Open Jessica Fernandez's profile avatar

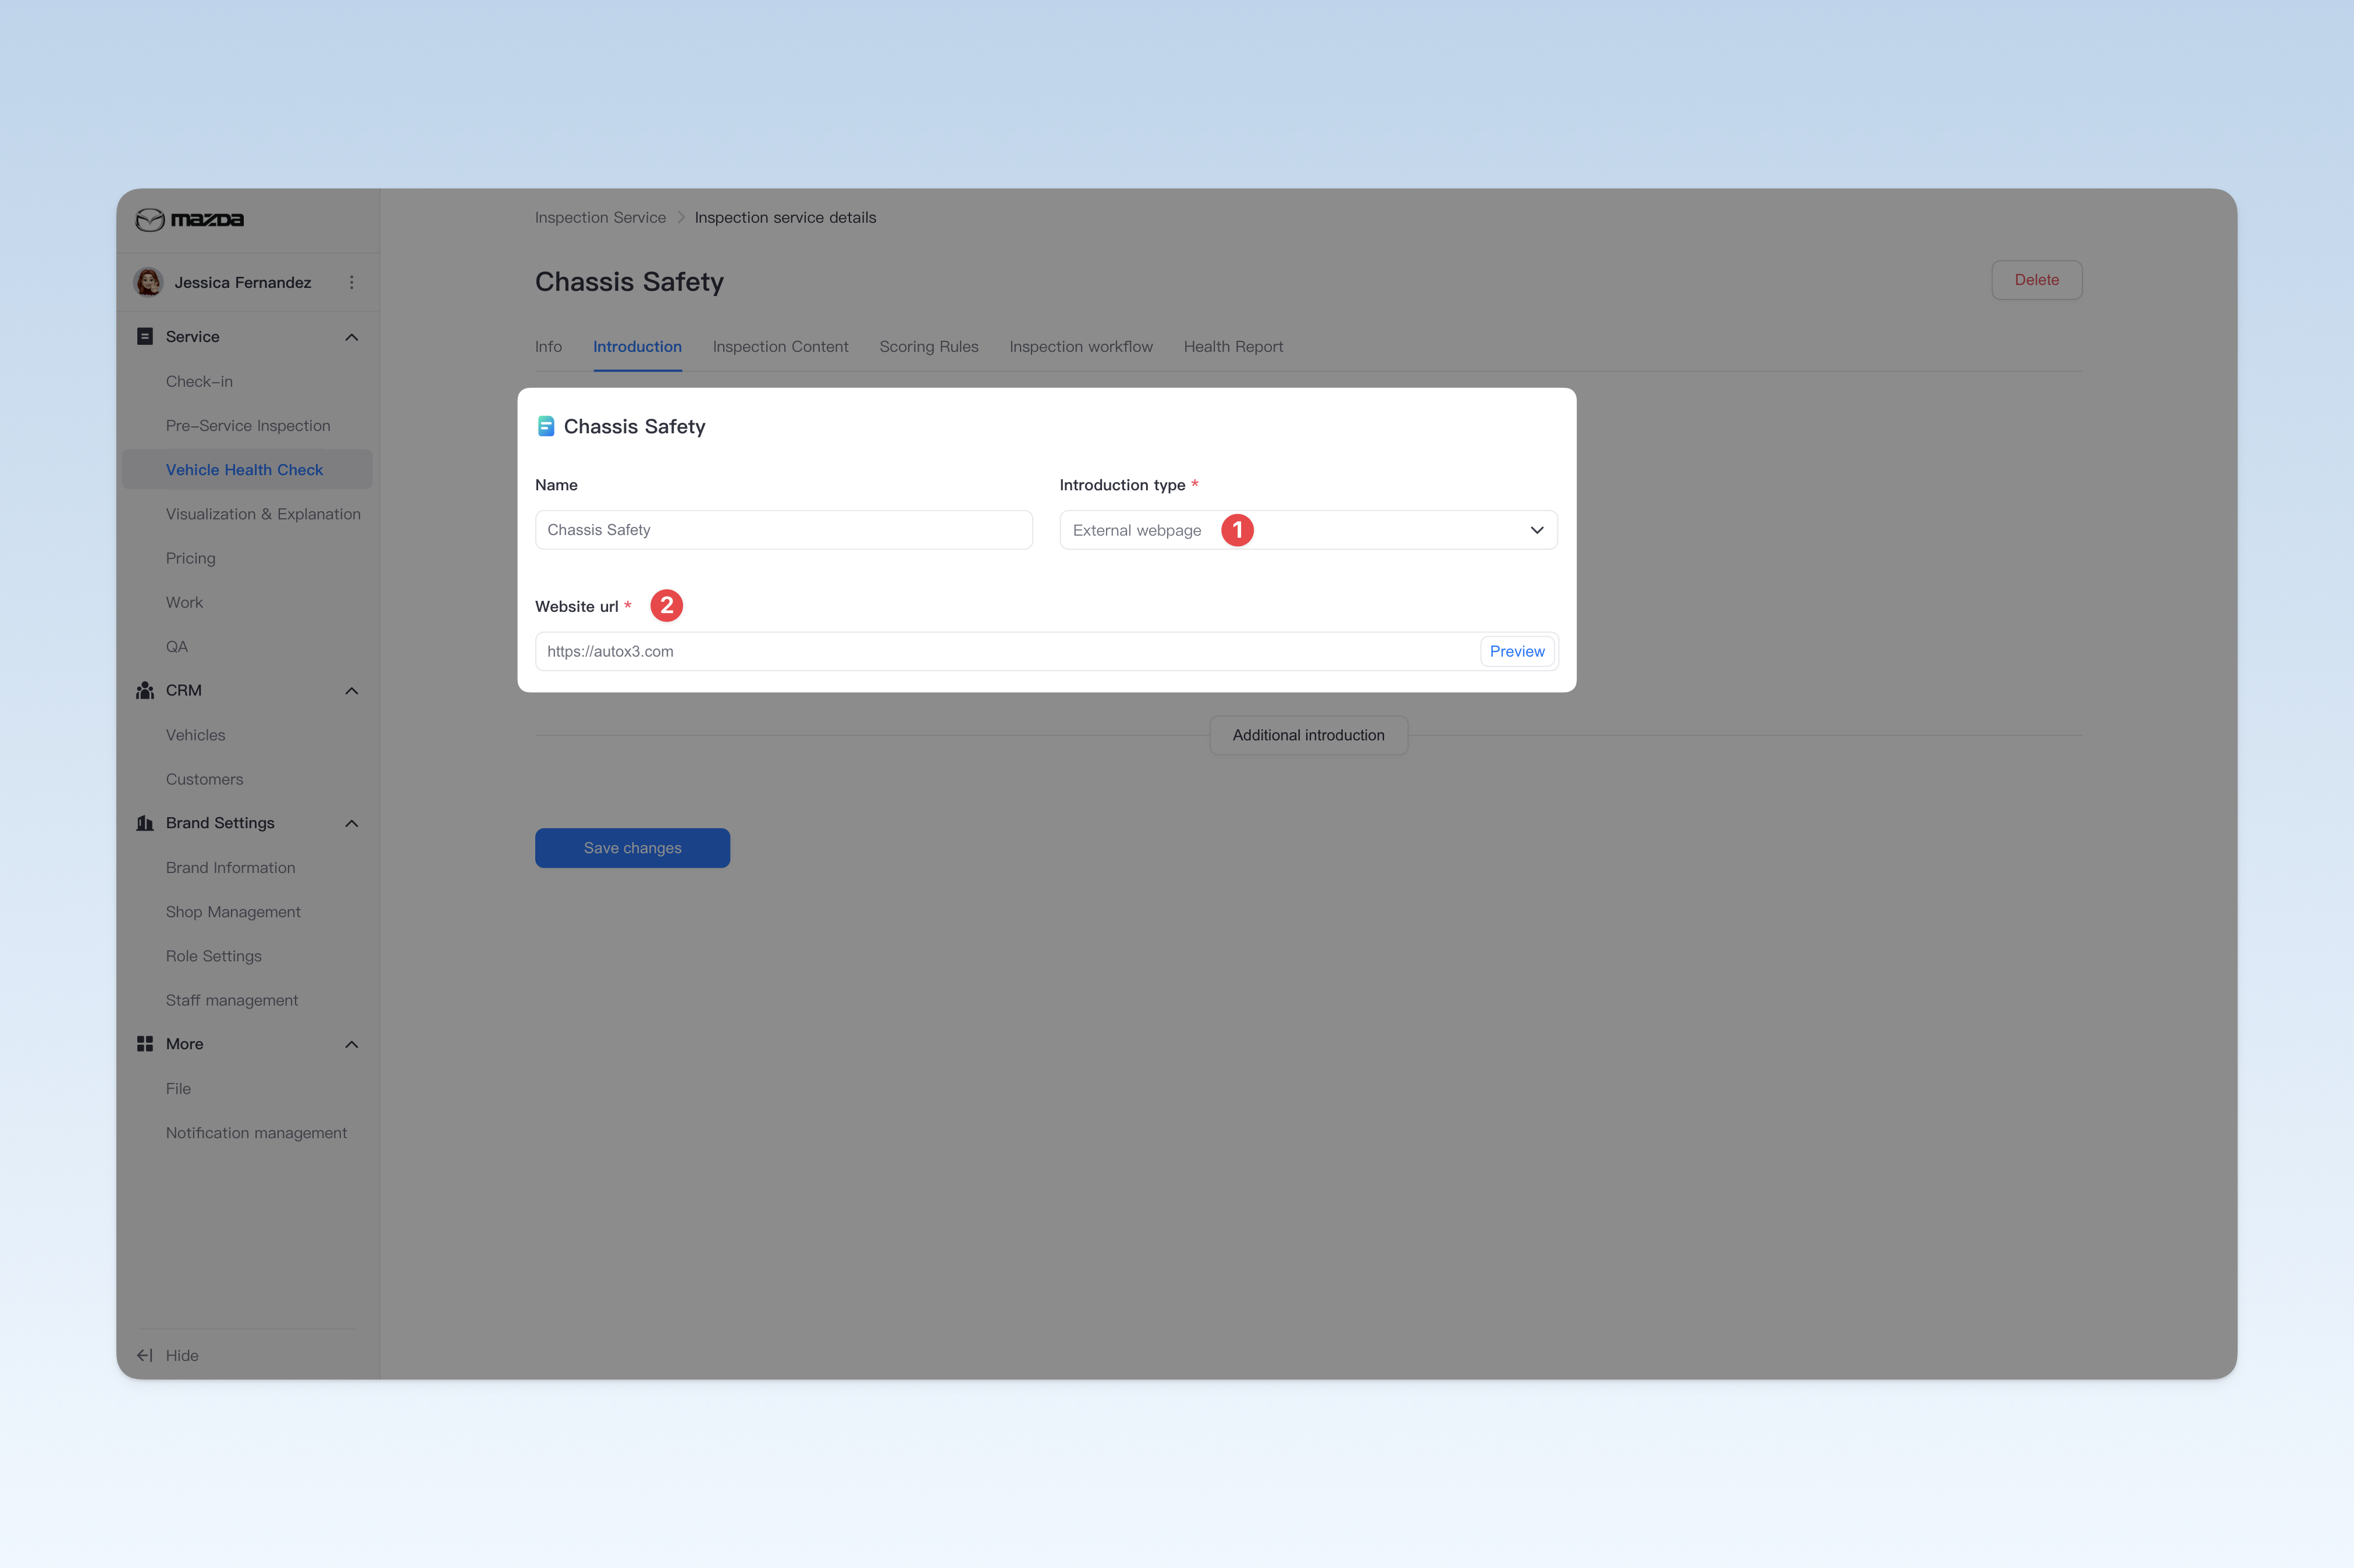point(148,282)
